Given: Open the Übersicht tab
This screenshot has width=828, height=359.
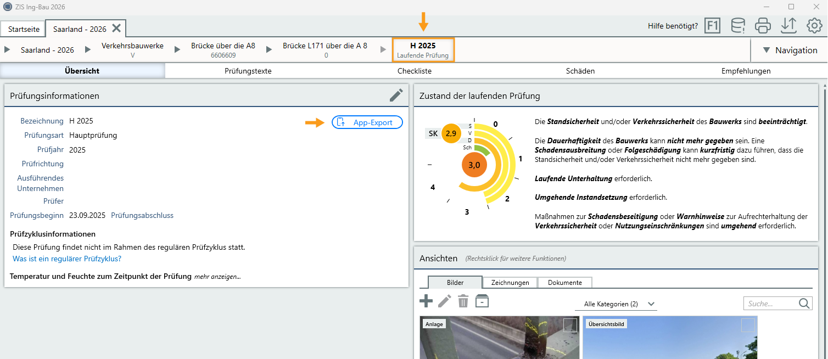Looking at the screenshot, I should point(82,71).
